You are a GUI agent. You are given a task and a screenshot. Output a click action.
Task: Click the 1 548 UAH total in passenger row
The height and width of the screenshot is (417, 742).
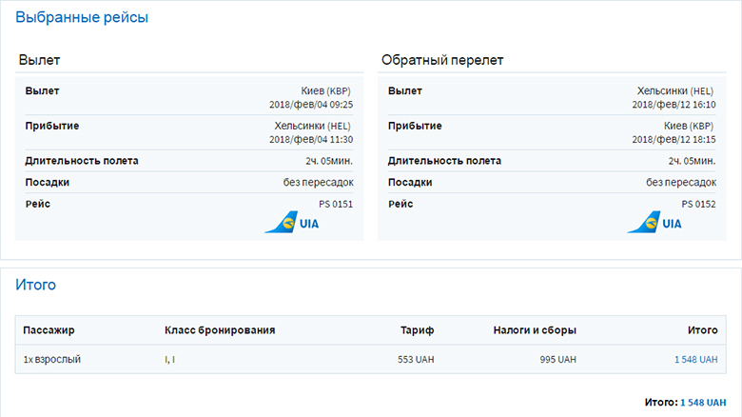coord(695,359)
